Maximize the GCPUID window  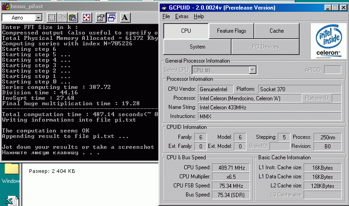tap(335, 8)
